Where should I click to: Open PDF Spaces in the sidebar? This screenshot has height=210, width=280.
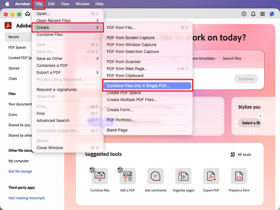17,48
